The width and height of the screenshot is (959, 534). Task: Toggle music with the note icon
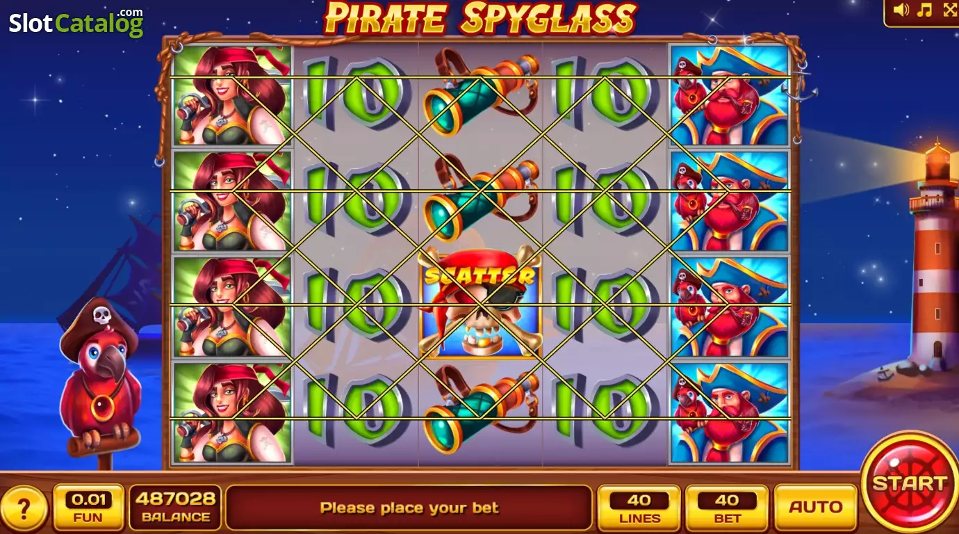tap(925, 10)
